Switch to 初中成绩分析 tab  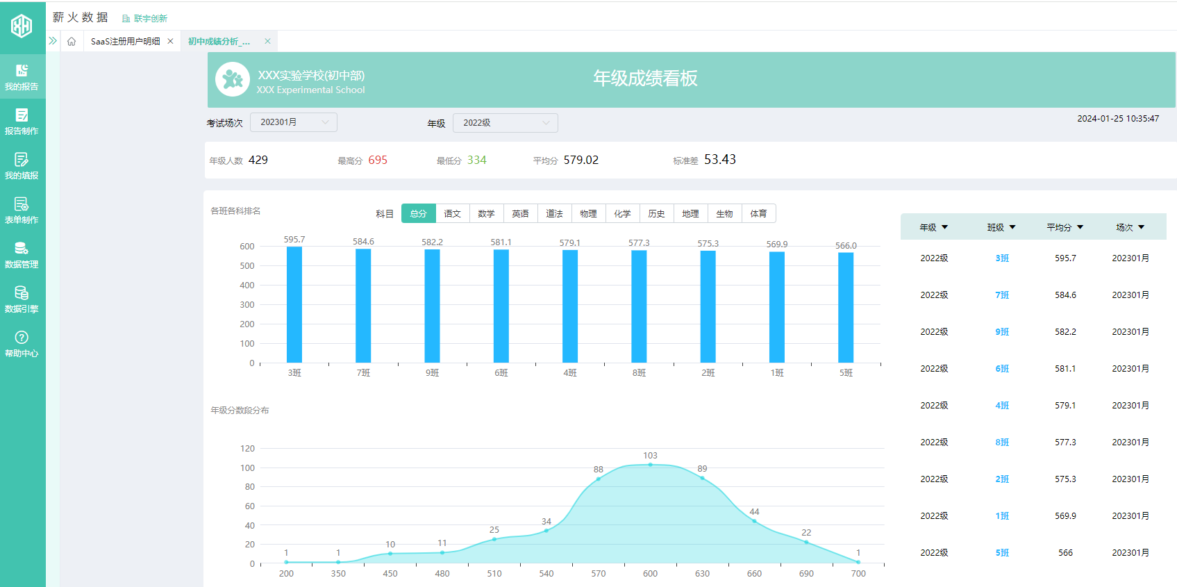tap(219, 42)
